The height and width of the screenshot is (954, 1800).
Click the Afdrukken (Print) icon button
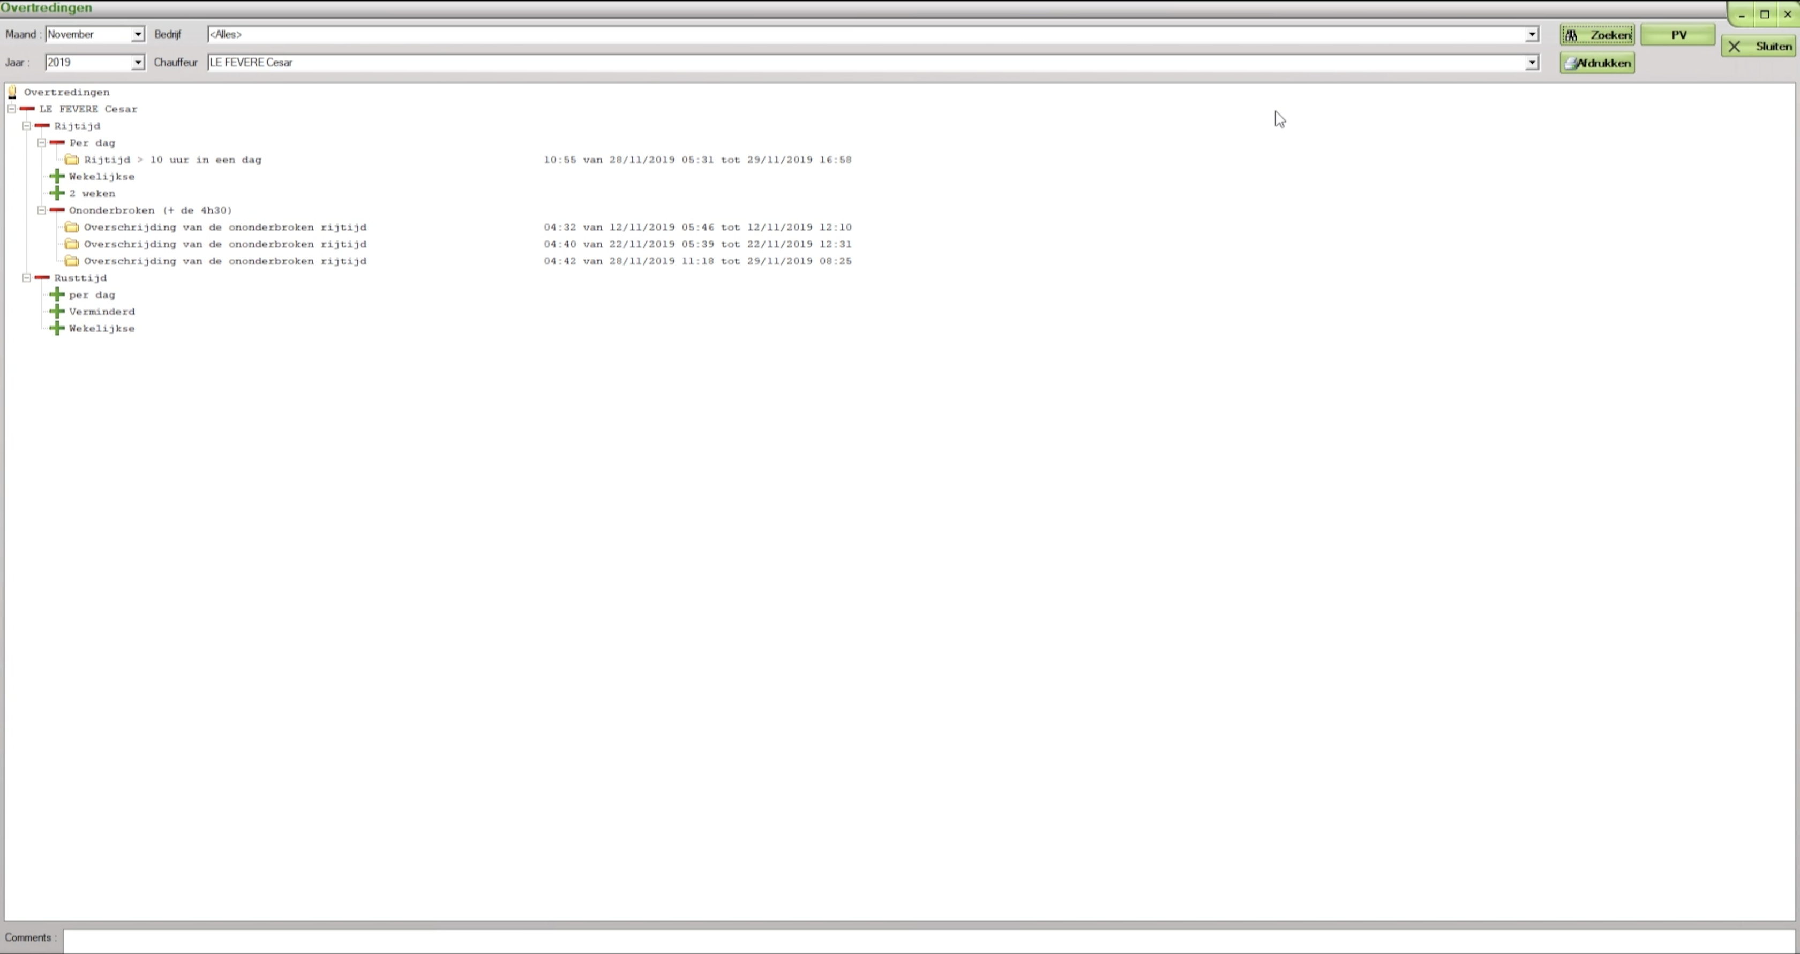click(1596, 62)
